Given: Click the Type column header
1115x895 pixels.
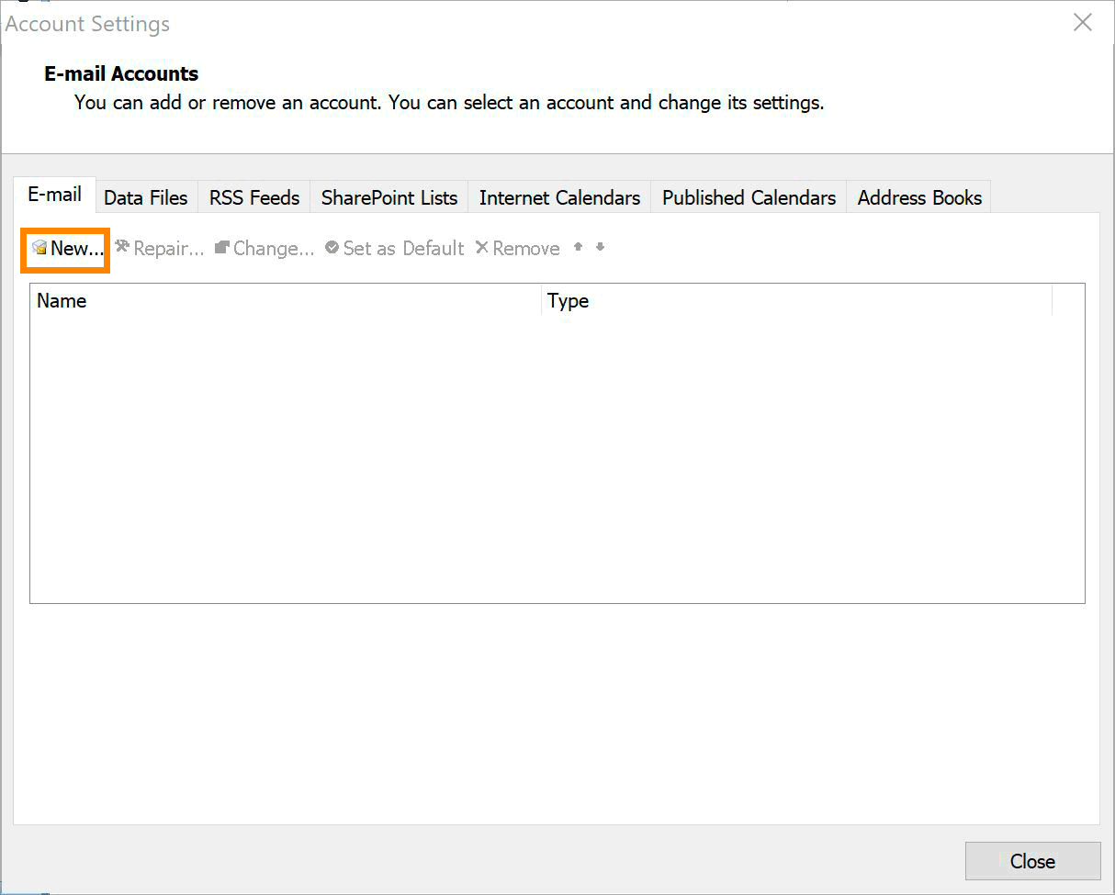Looking at the screenshot, I should pyautogui.click(x=796, y=300).
